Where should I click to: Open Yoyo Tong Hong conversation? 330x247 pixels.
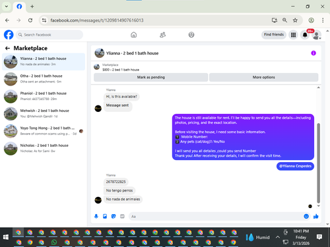coord(44,131)
